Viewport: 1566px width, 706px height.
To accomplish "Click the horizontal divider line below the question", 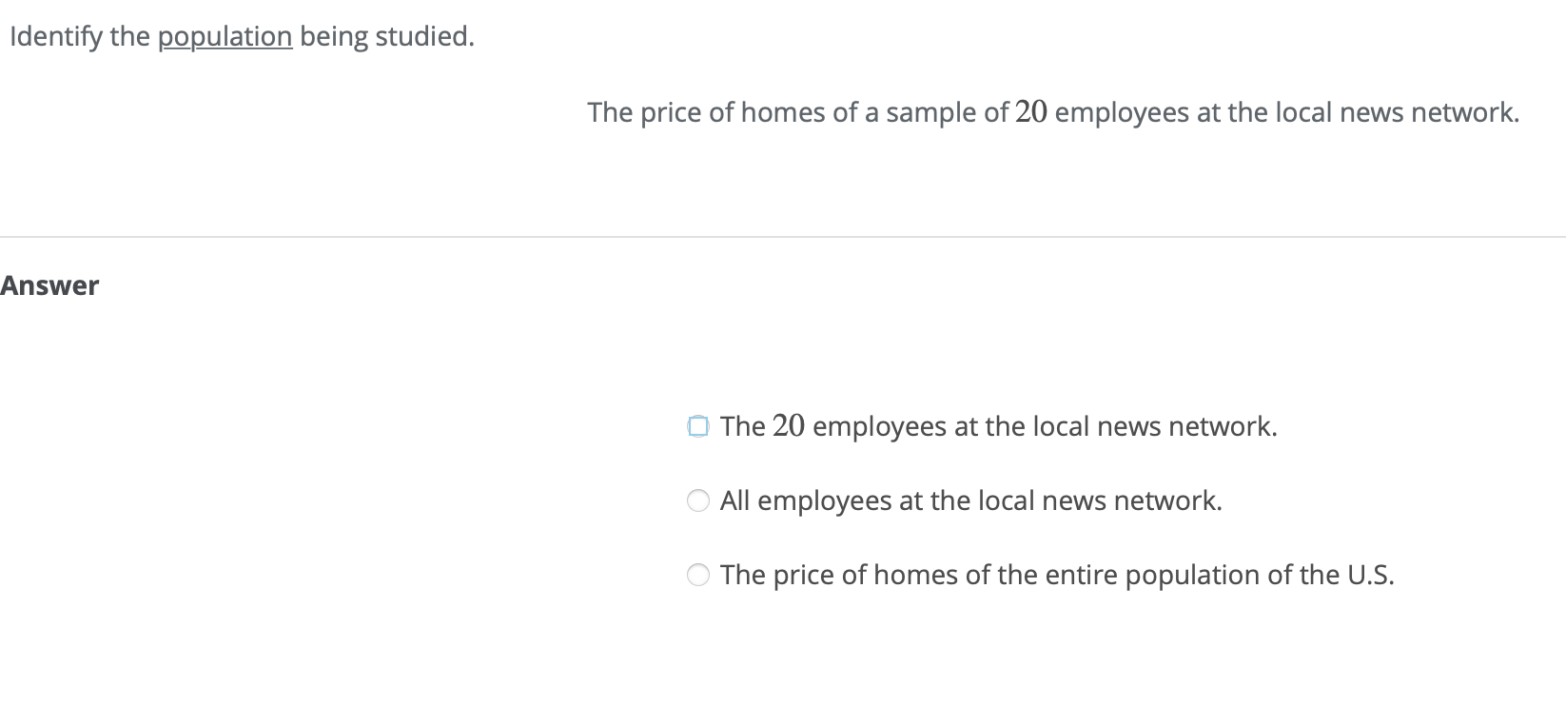I will pyautogui.click(x=783, y=235).
